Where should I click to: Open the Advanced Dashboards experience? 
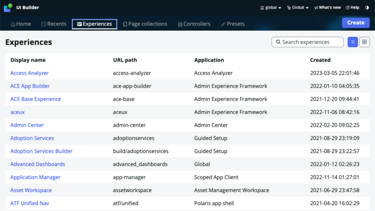[x=38, y=164]
